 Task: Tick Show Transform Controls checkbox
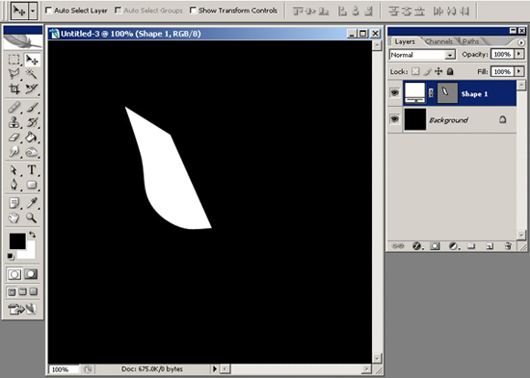pyautogui.click(x=193, y=11)
